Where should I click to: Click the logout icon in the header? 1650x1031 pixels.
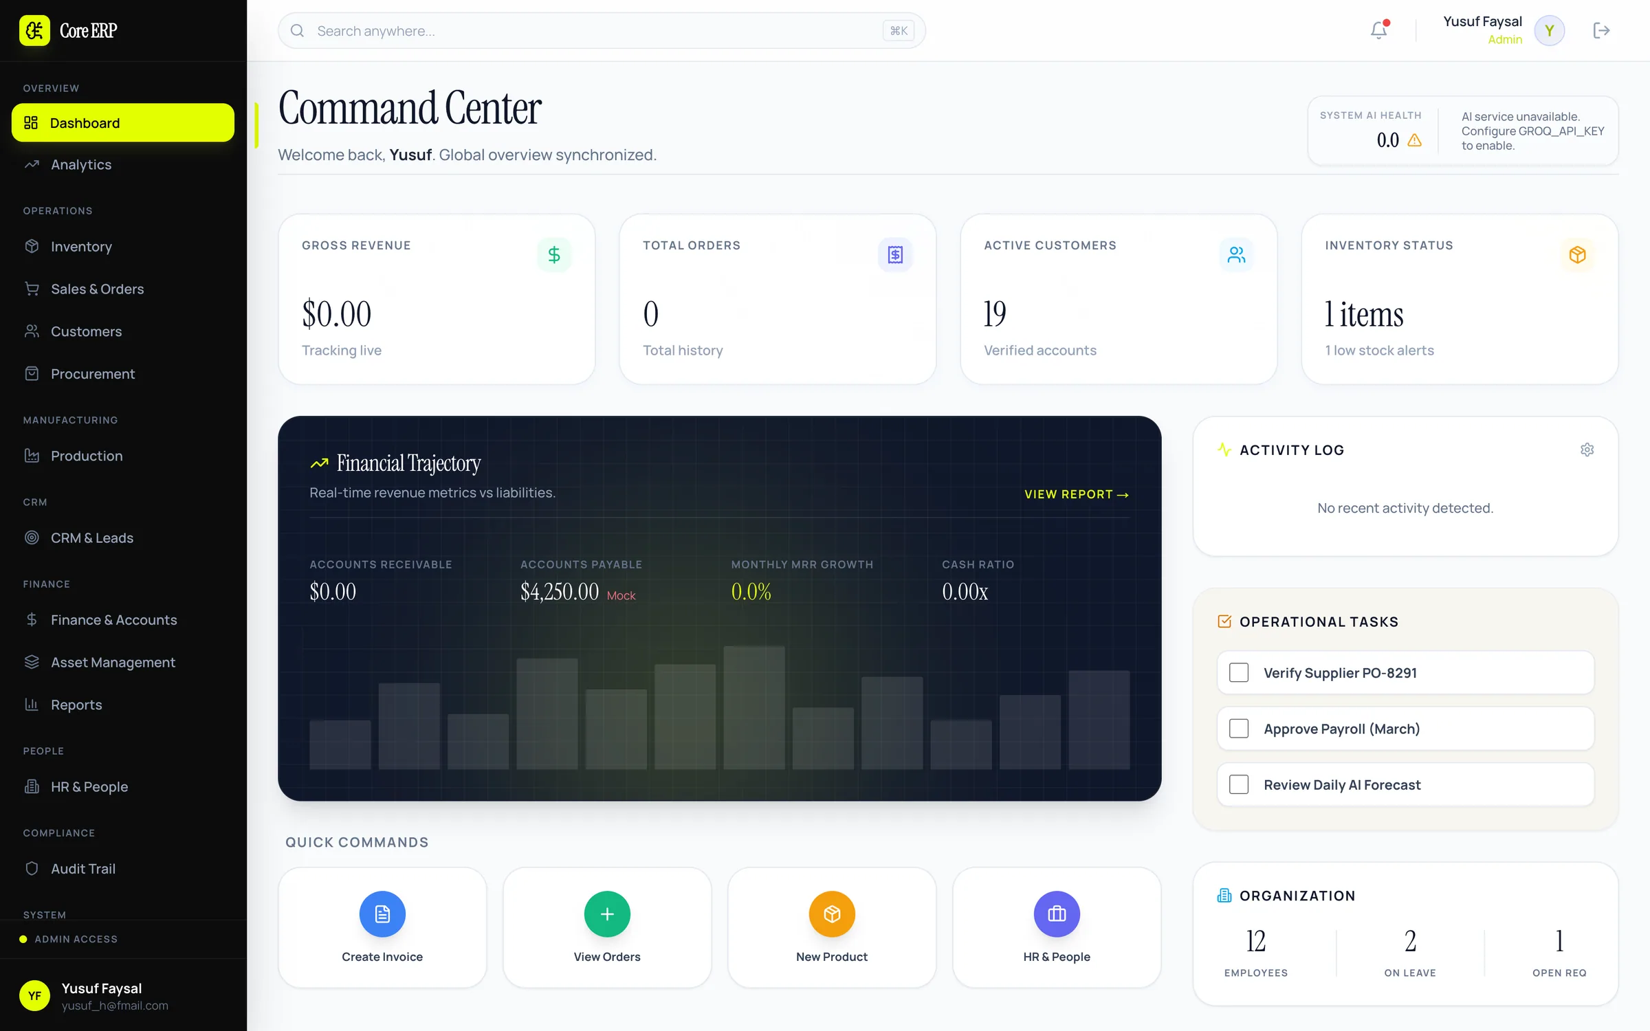pos(1601,30)
